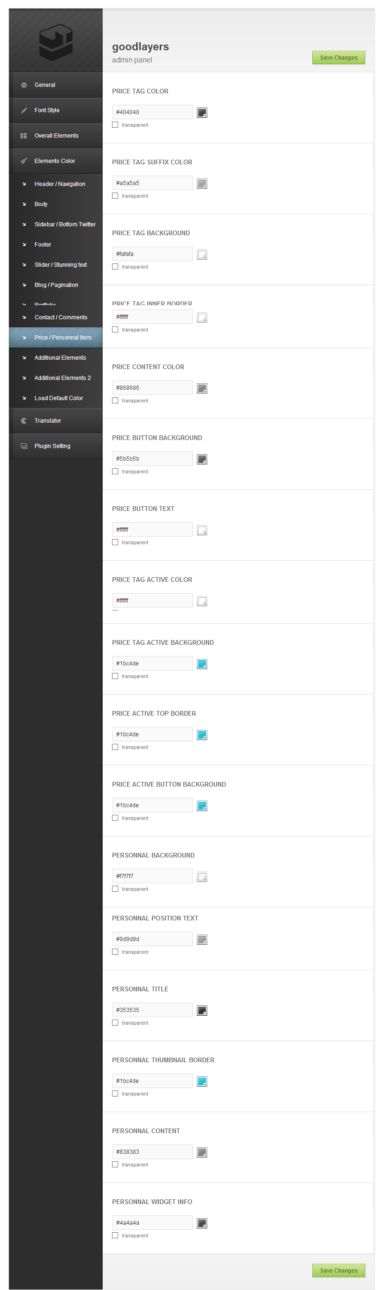Open Header / Navigation submenu item

[x=60, y=184]
